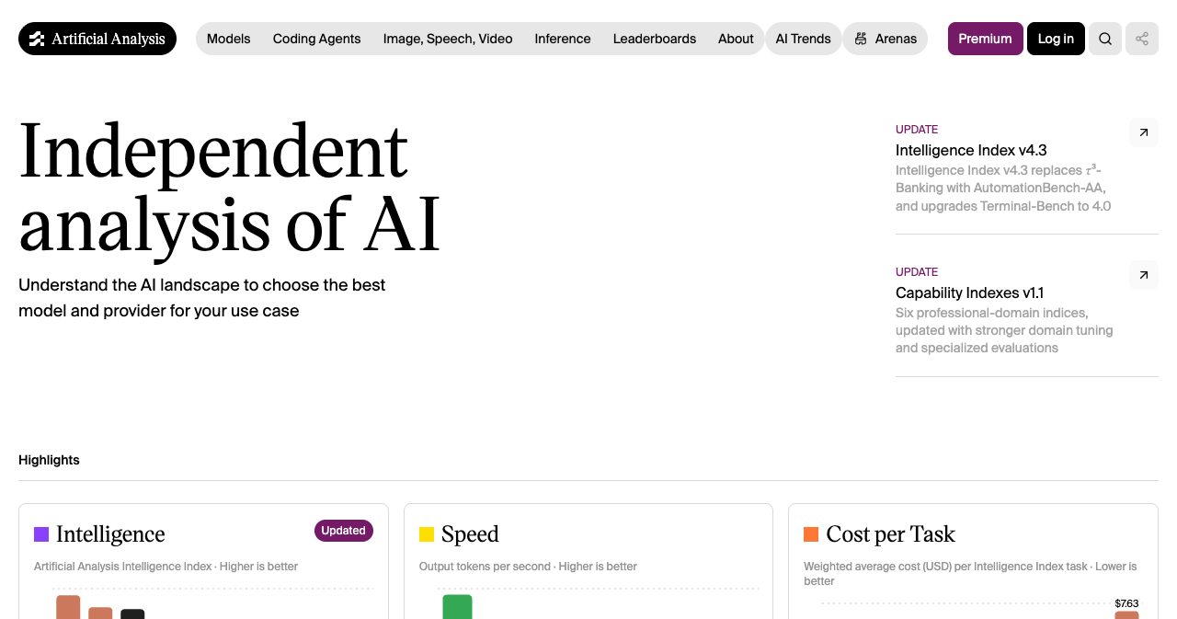Viewport: 1177px width, 619px height.
Task: Open the Cost per Task card title
Action: click(x=890, y=534)
